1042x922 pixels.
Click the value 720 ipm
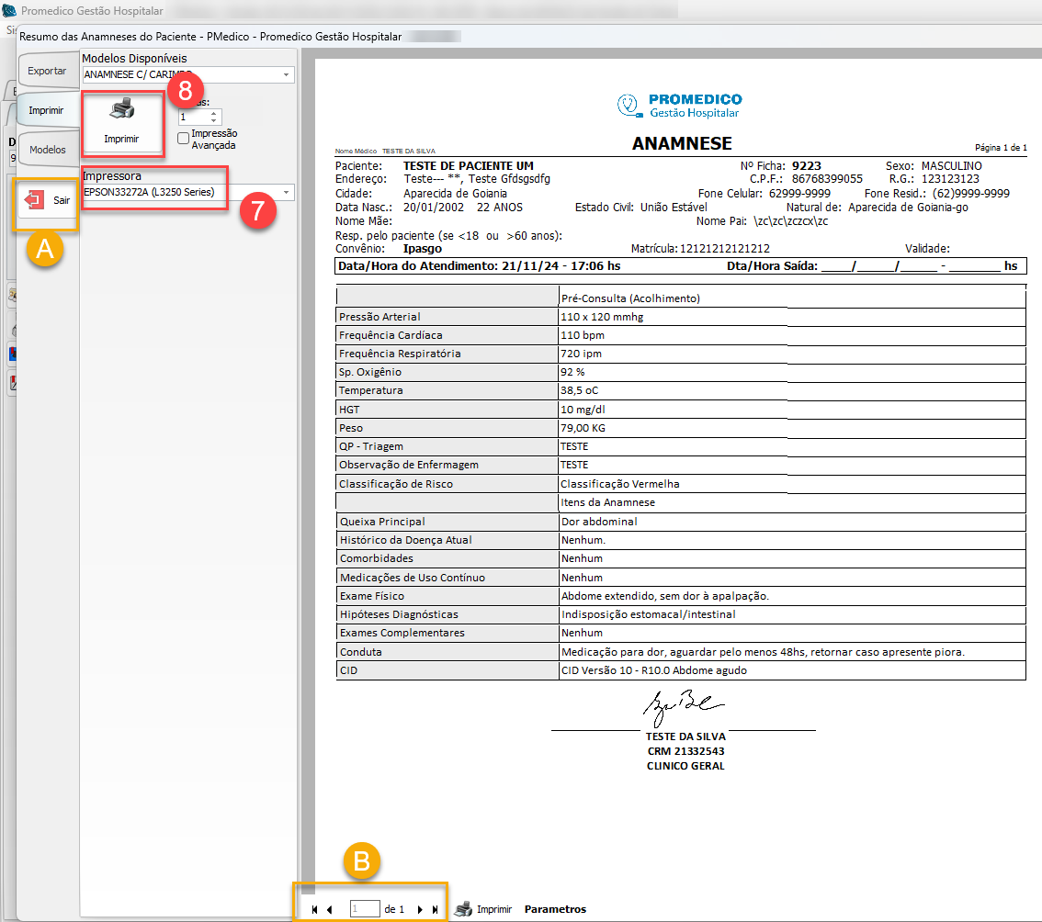point(582,354)
